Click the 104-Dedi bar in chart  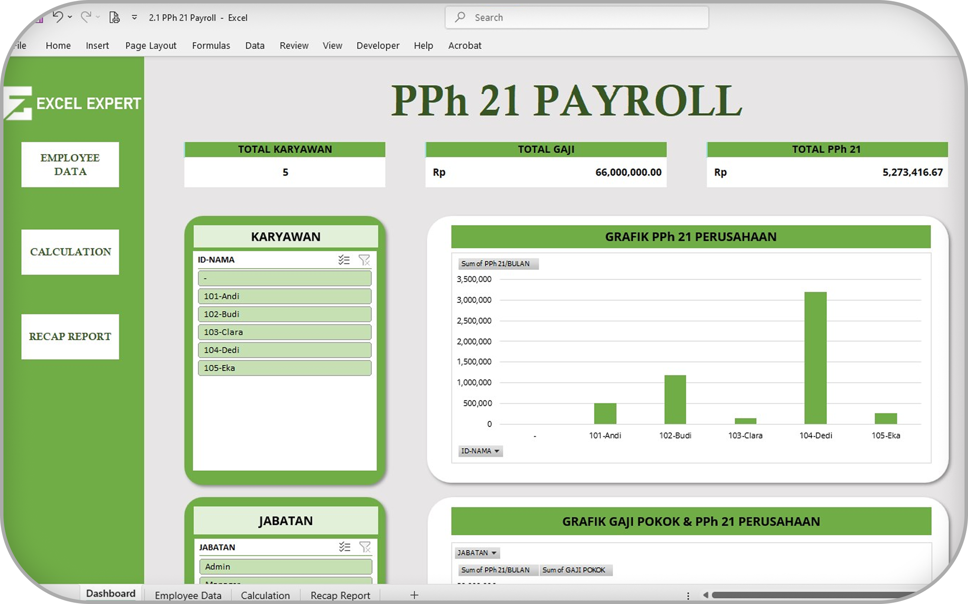815,358
